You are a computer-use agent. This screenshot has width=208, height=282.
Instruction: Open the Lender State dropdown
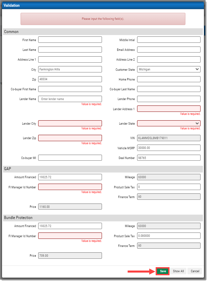[169, 123]
